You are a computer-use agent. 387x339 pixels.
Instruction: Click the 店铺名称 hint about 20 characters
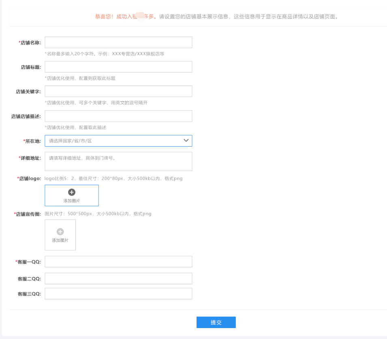point(105,54)
